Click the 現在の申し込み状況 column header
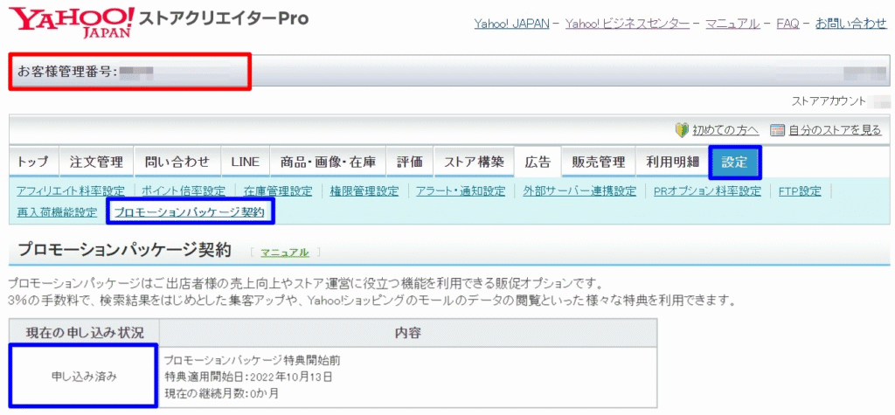Screen dimensions: 895x415 pyautogui.click(x=85, y=332)
